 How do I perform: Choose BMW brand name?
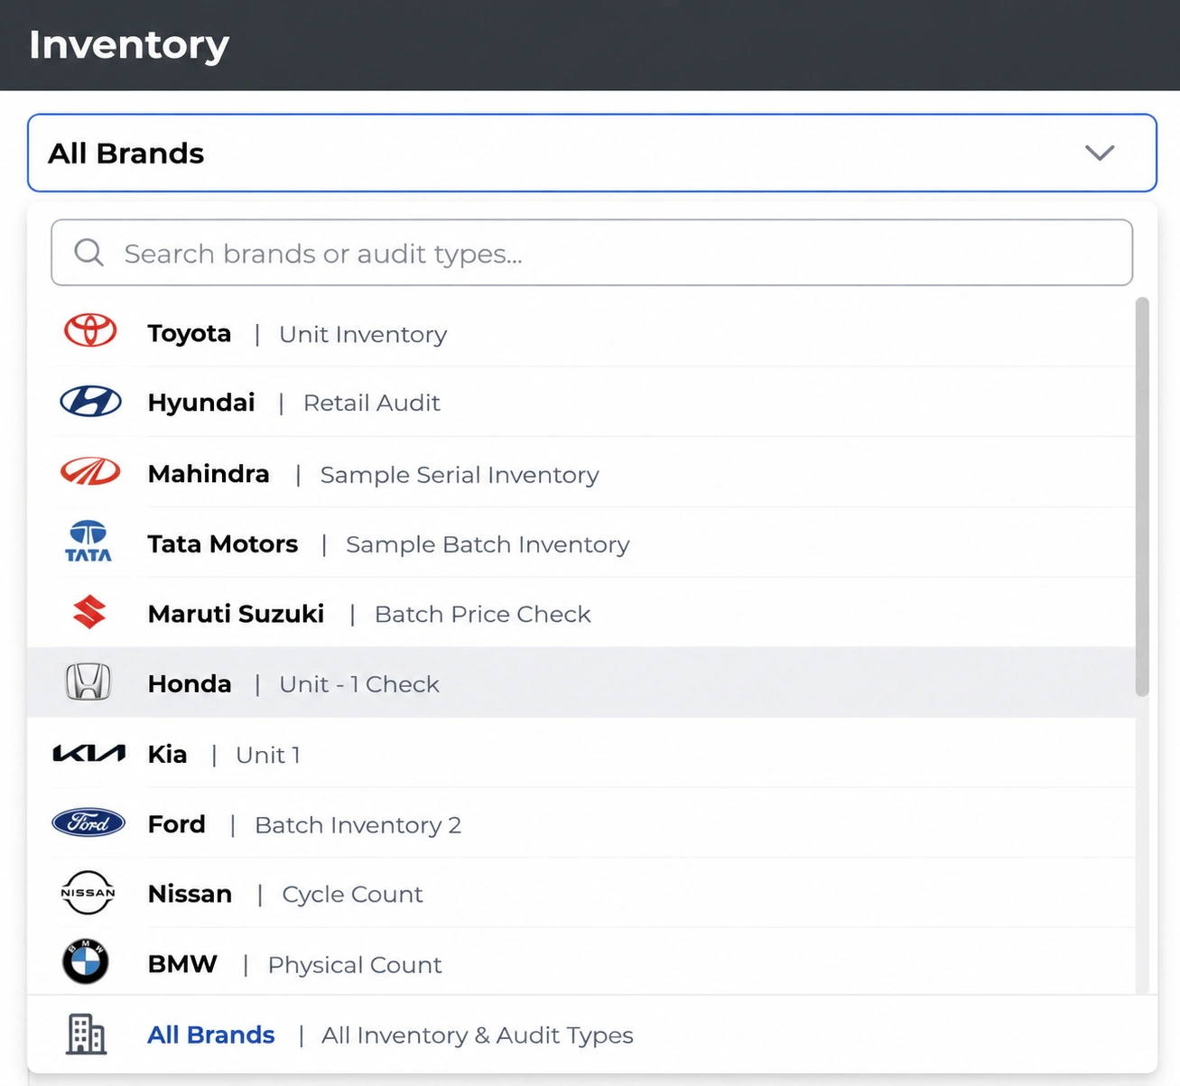pyautogui.click(x=182, y=964)
